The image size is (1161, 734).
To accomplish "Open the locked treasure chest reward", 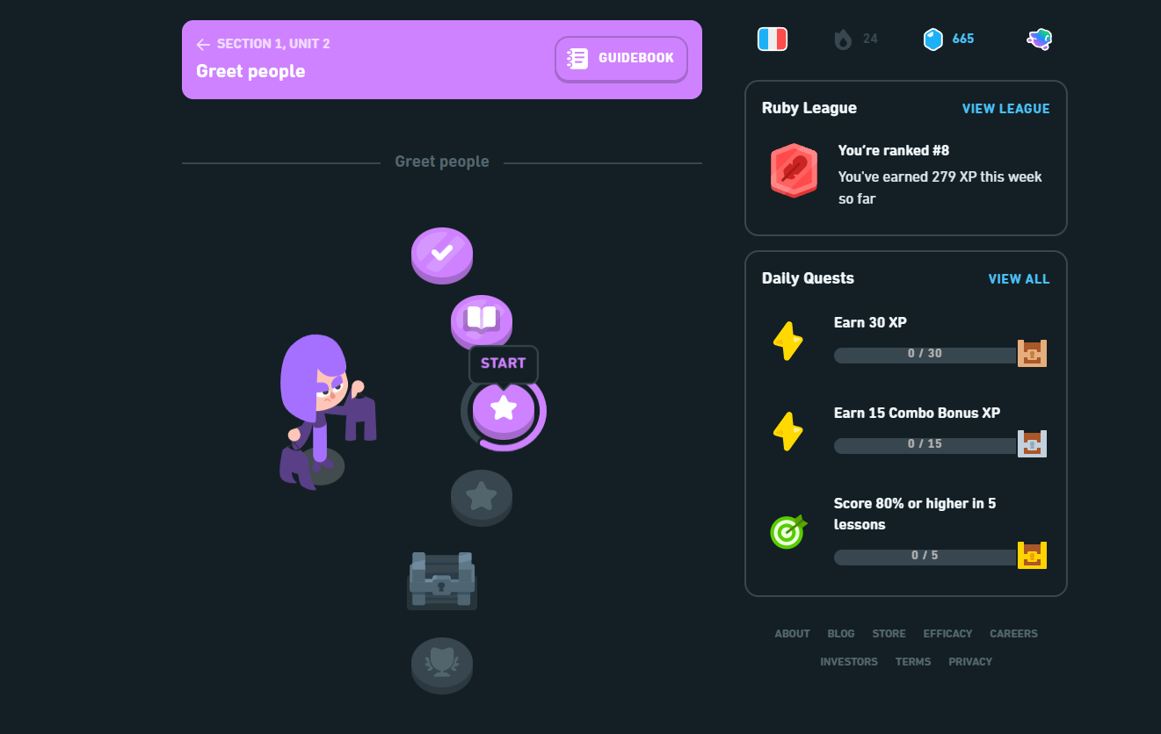I will click(x=442, y=580).
